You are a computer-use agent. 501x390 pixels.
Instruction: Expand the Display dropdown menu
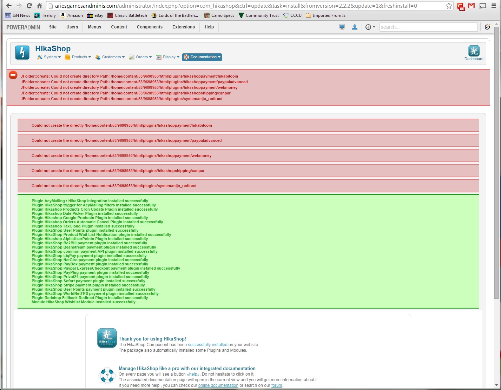[x=167, y=57]
